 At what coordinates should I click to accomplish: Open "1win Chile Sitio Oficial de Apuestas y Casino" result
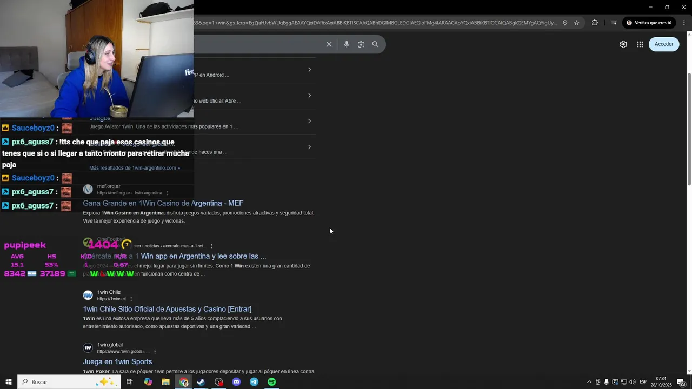point(167,309)
